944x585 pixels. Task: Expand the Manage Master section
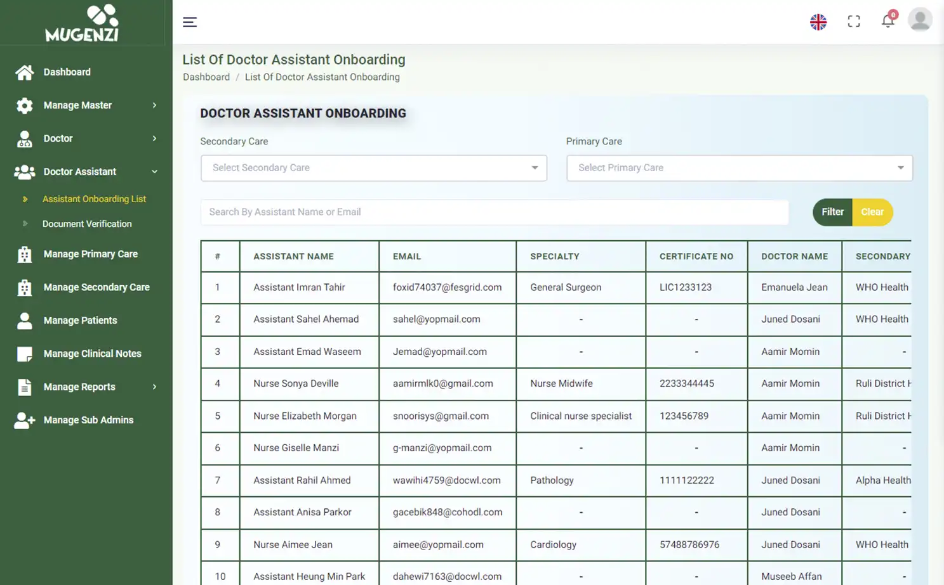154,105
